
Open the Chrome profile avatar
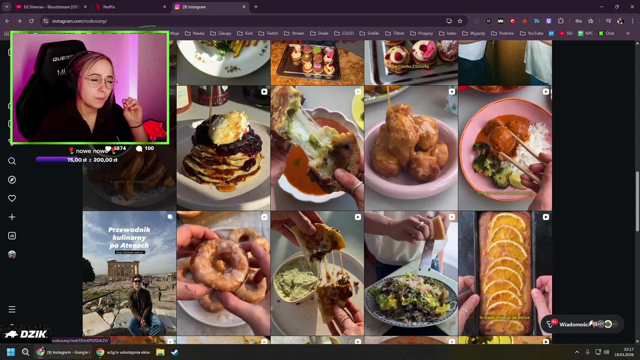click(x=620, y=21)
